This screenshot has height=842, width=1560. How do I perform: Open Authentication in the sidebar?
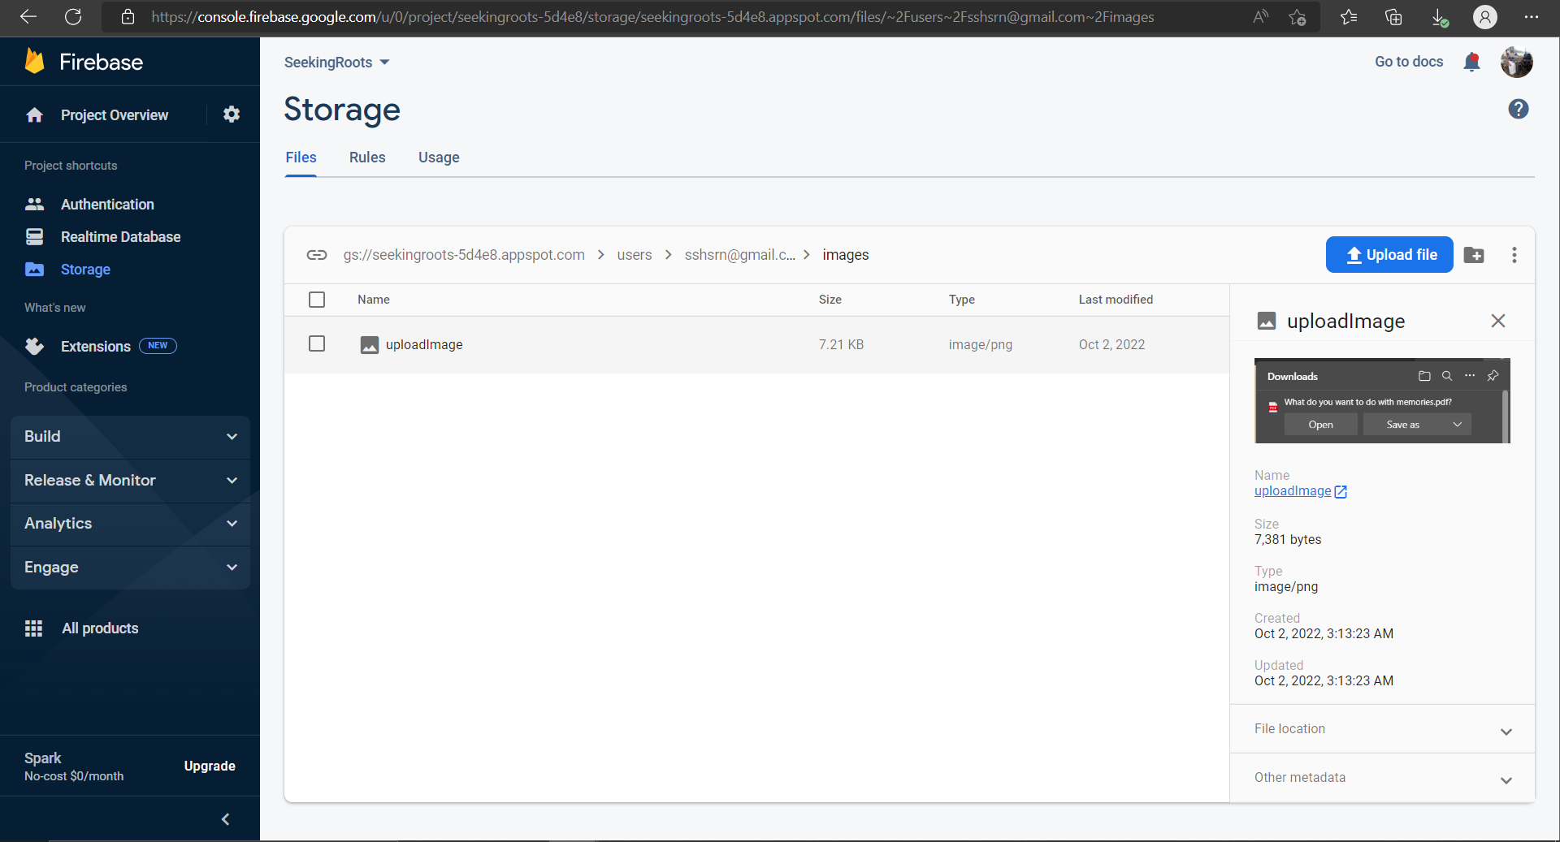click(x=107, y=205)
